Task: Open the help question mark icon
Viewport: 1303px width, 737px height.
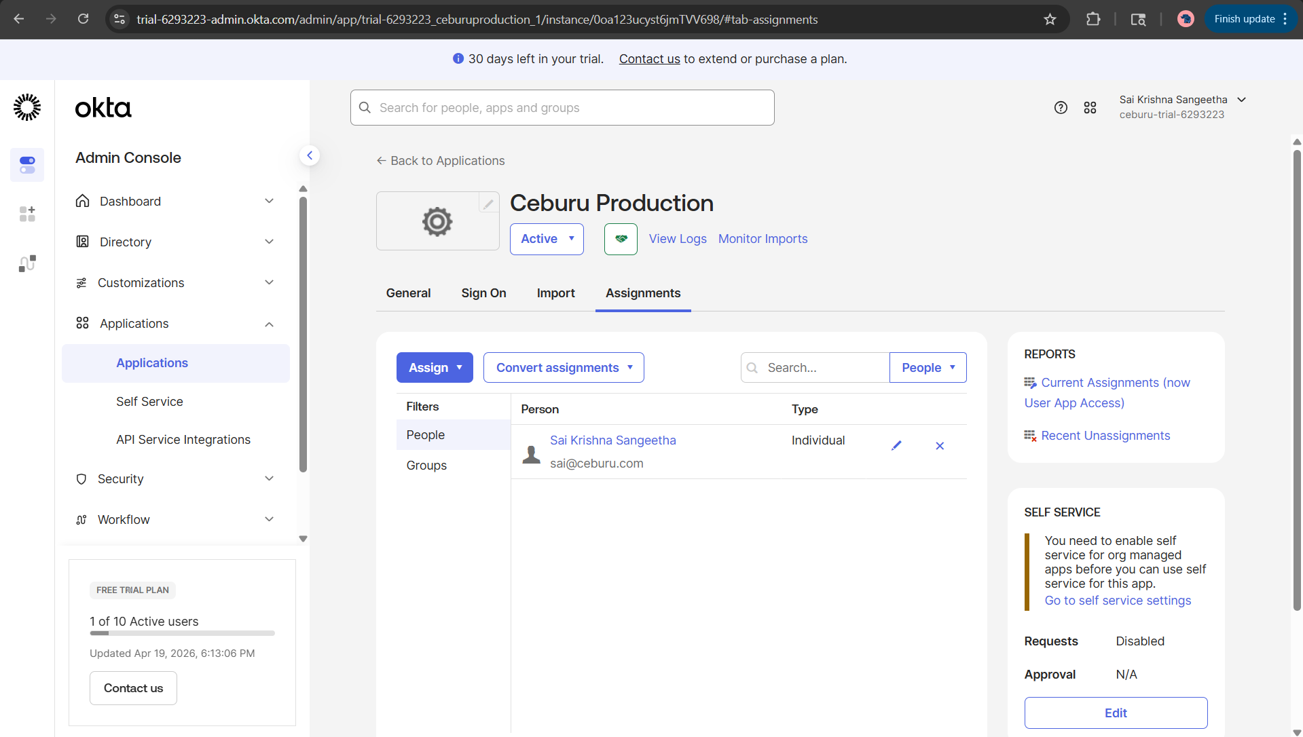Action: [1061, 107]
